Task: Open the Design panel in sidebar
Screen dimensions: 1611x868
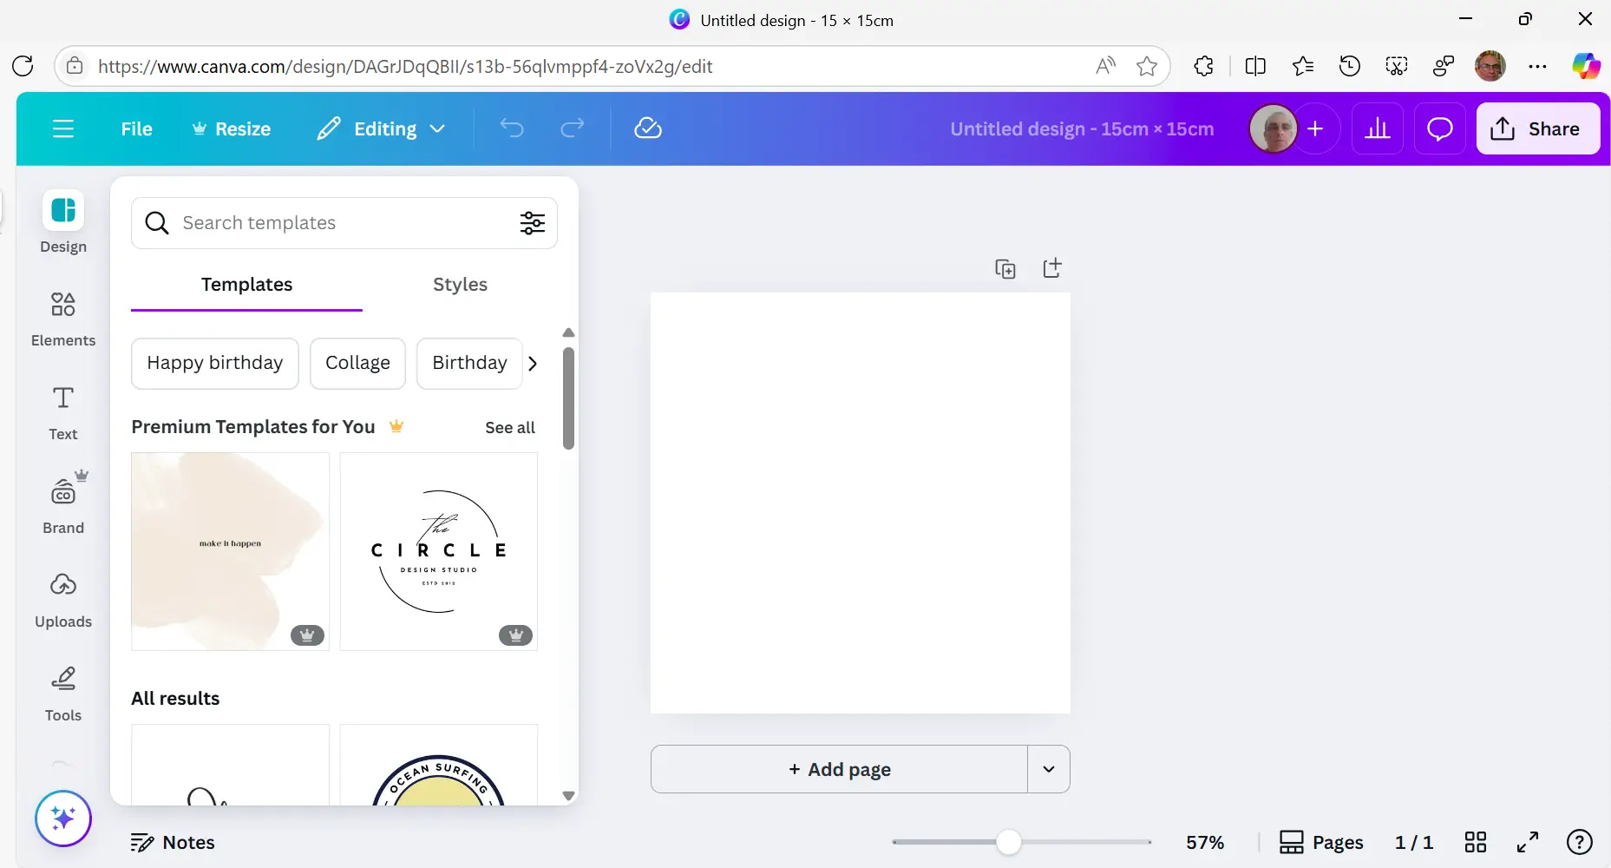Action: 63,222
